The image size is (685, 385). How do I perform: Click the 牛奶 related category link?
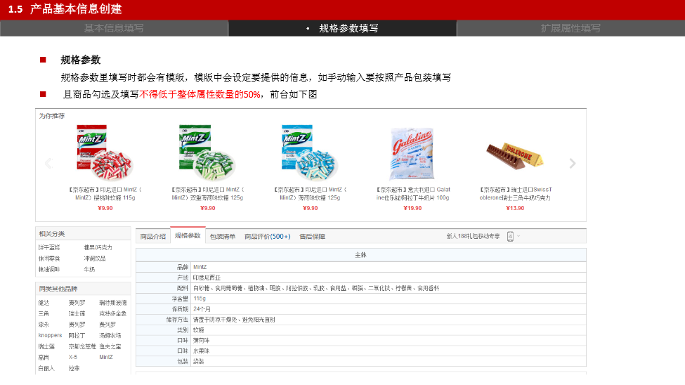[x=89, y=269]
